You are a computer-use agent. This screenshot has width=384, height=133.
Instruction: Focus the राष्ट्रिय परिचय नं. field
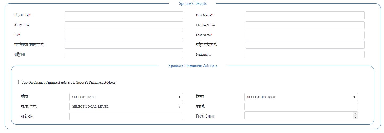pos(305,45)
